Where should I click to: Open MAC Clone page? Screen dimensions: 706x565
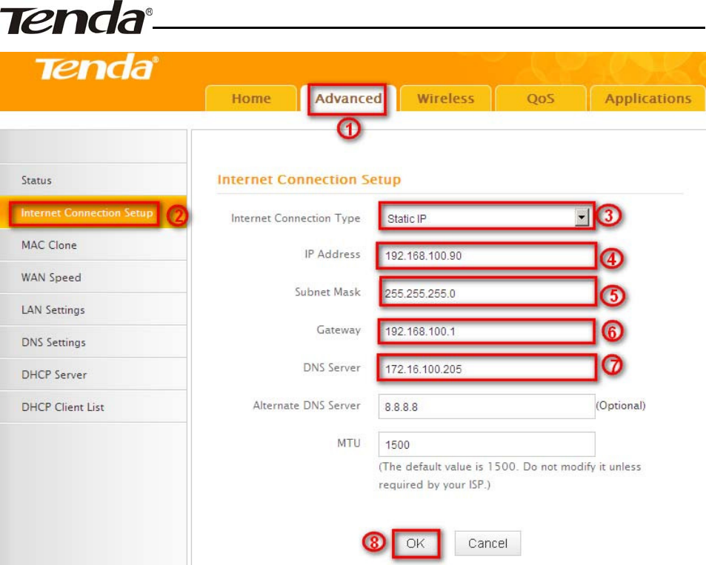93,245
